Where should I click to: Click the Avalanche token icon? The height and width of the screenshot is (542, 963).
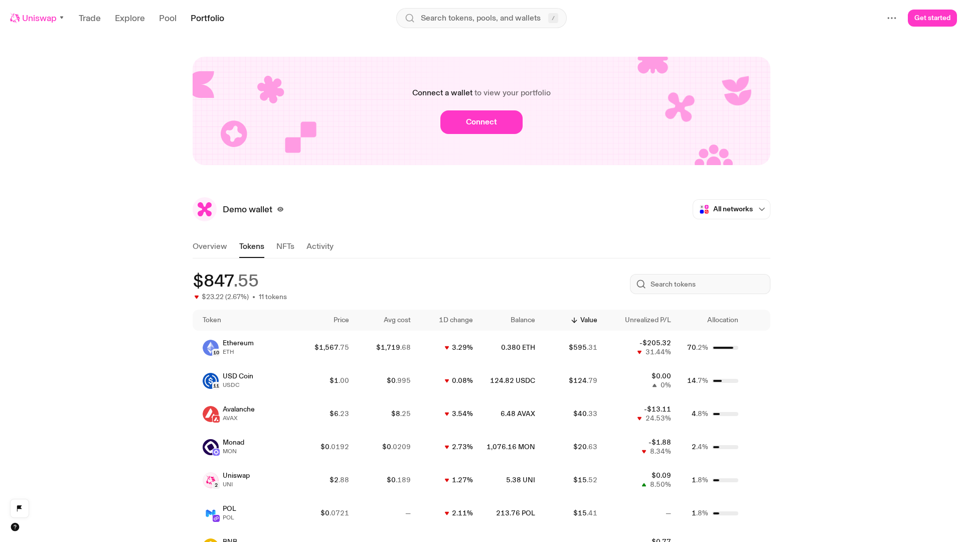(211, 414)
